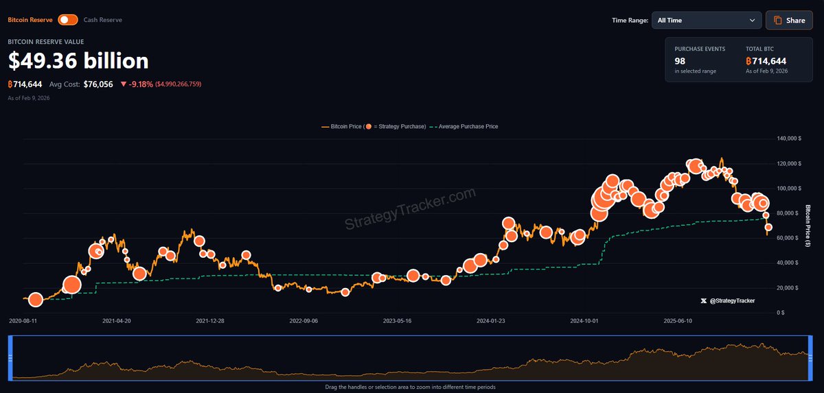This screenshot has width=824, height=393.
Task: Click the copy icon inside Share button
Action: (778, 21)
